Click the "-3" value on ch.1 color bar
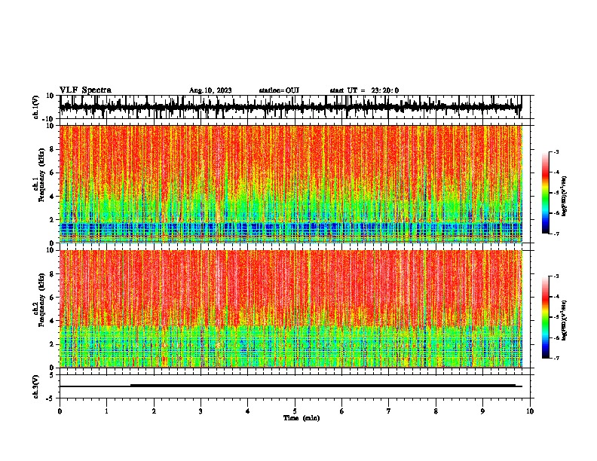This screenshot has width=597, height=461. 556,151
